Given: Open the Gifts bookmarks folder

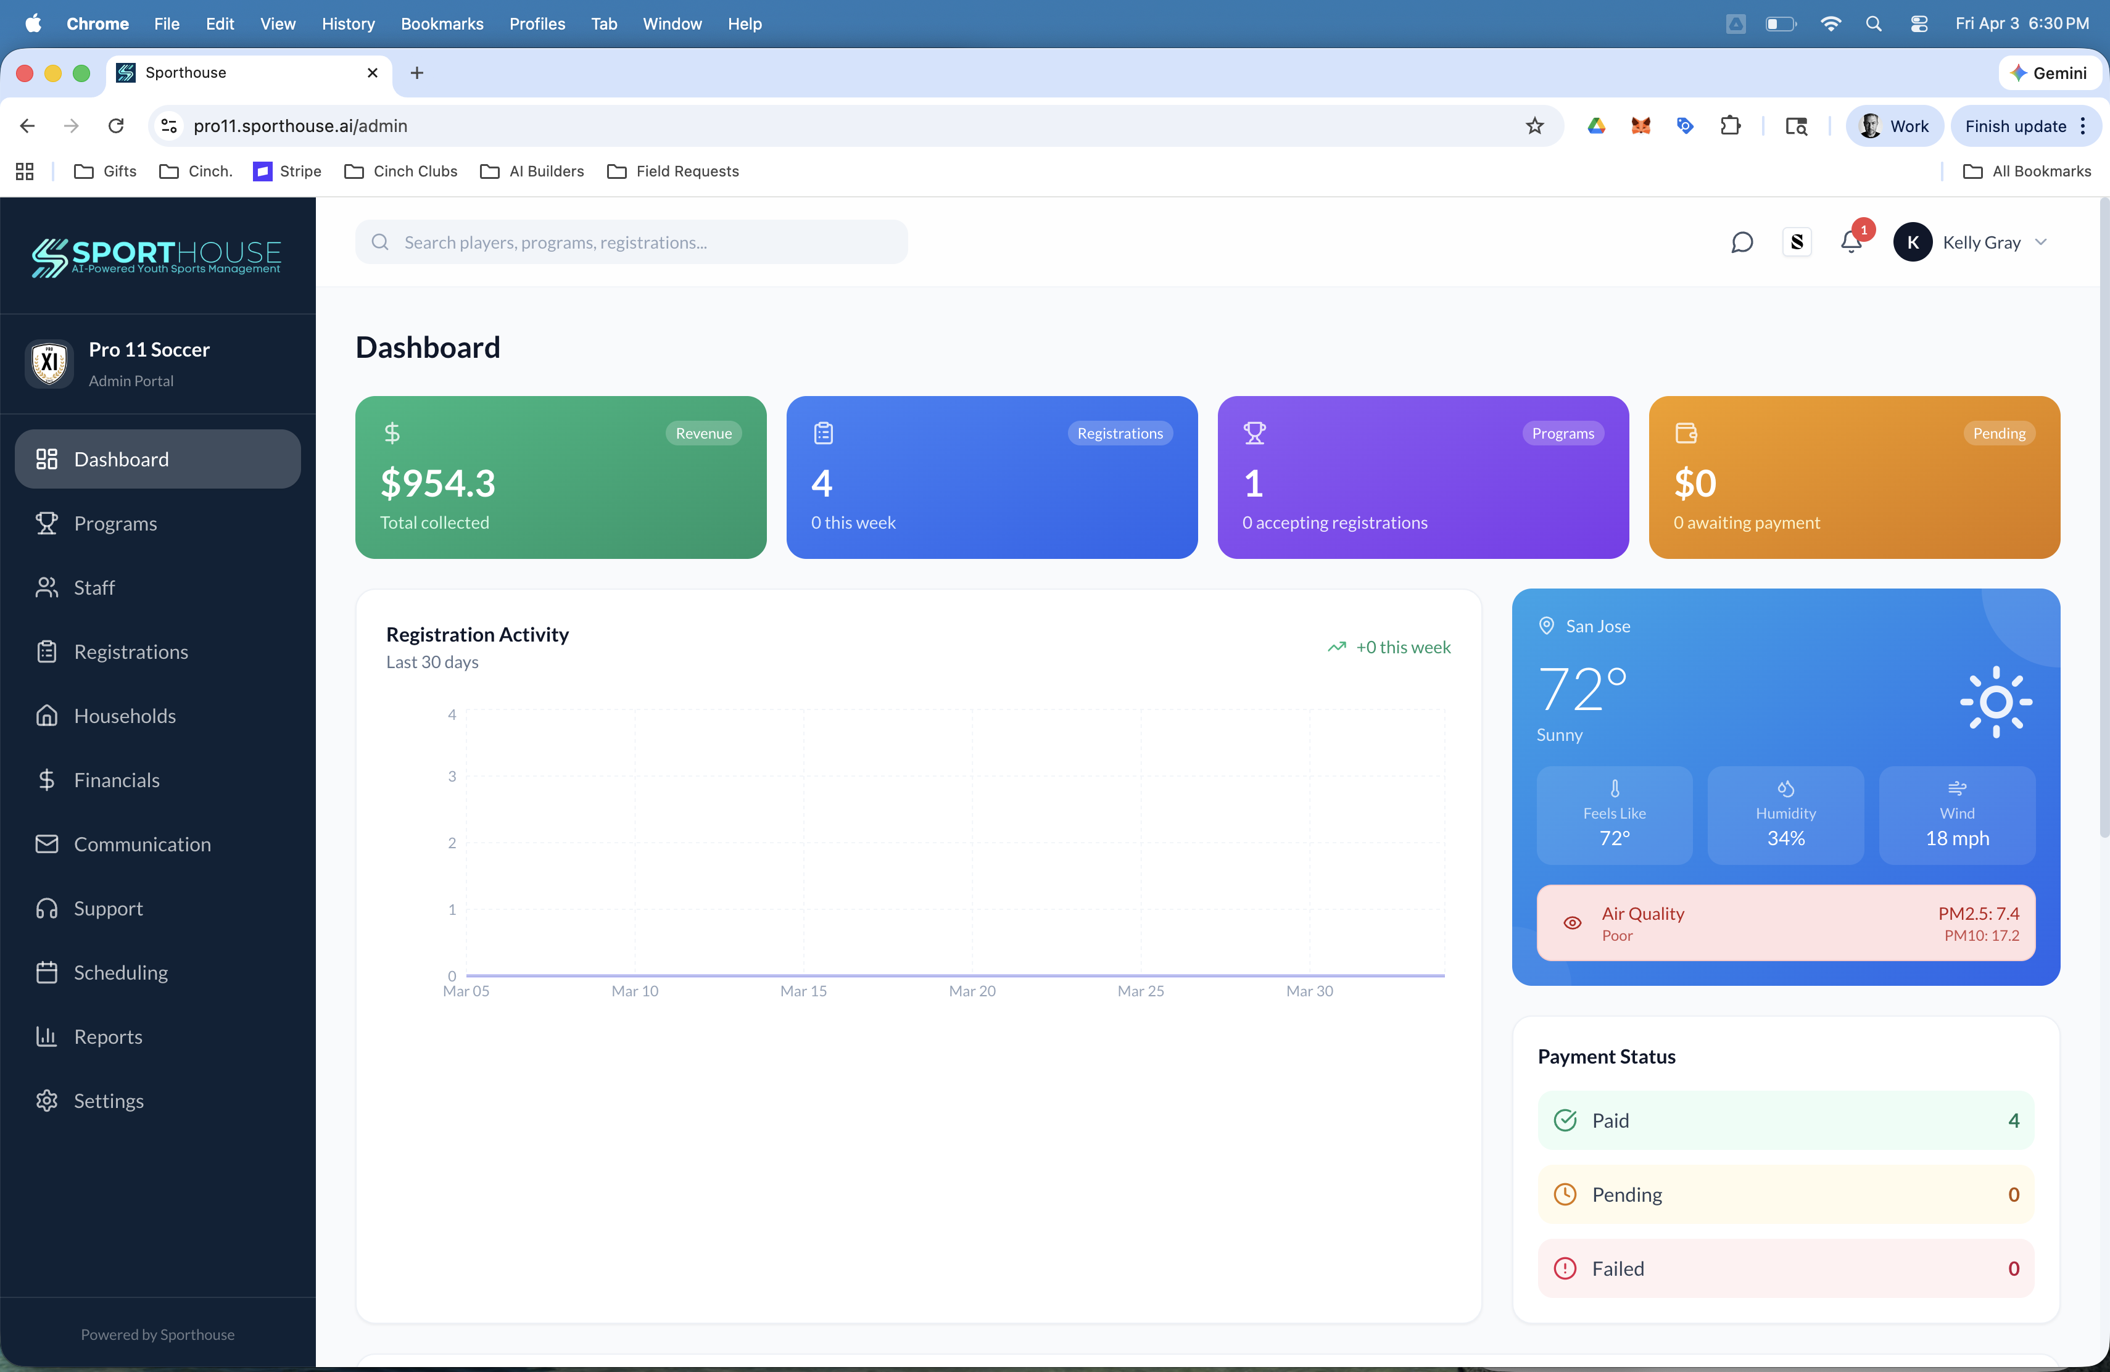Looking at the screenshot, I should (x=105, y=171).
